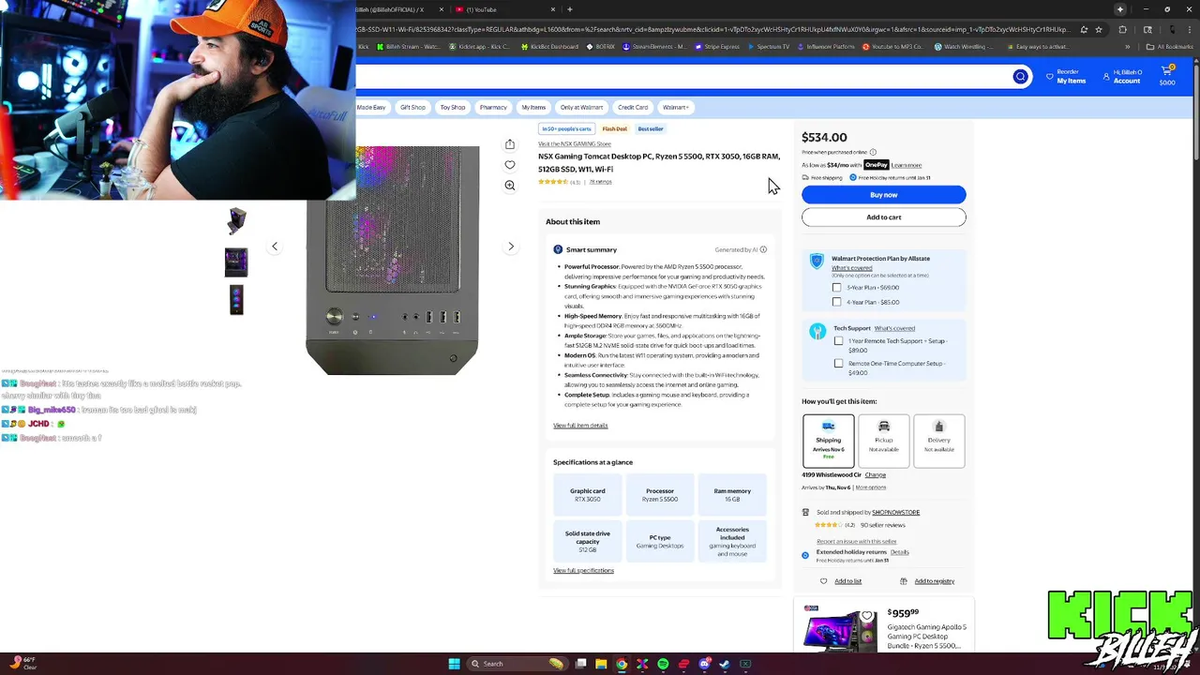Open the 74 ratings link
This screenshot has height=675, width=1200.
[600, 182]
